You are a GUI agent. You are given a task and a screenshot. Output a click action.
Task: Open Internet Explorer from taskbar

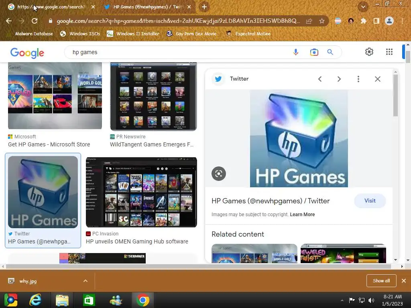[35, 300]
